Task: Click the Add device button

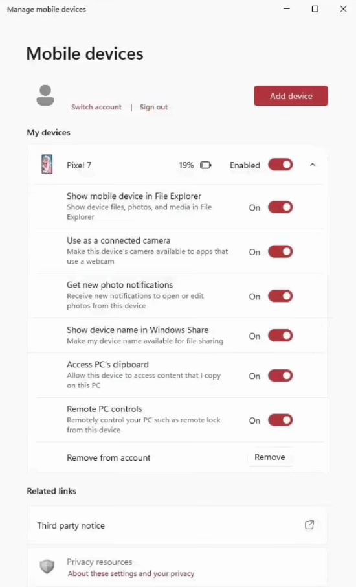Action: click(291, 96)
